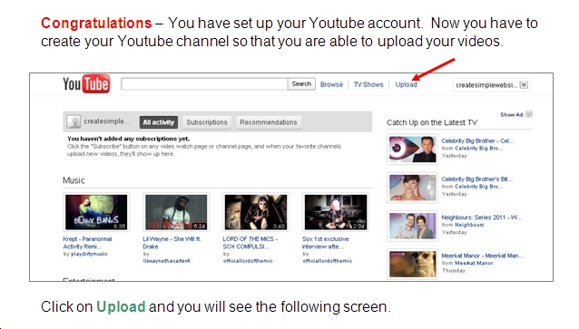
Task: Select the All activity tab
Action: (159, 122)
